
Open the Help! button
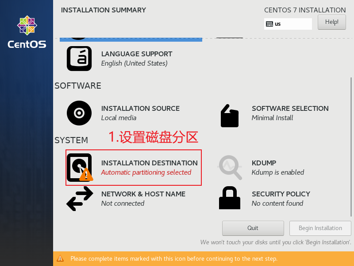tap(331, 22)
